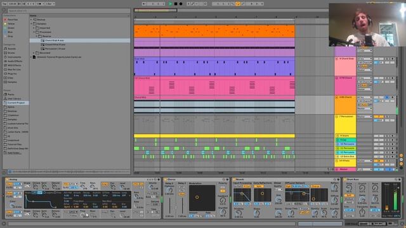This screenshot has width=406, height=228.
Task: Click the orange MIDI clip in the top track
Action: tap(214, 31)
